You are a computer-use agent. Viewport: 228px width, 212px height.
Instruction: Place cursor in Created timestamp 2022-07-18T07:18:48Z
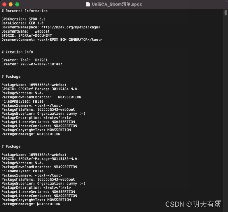(41, 64)
